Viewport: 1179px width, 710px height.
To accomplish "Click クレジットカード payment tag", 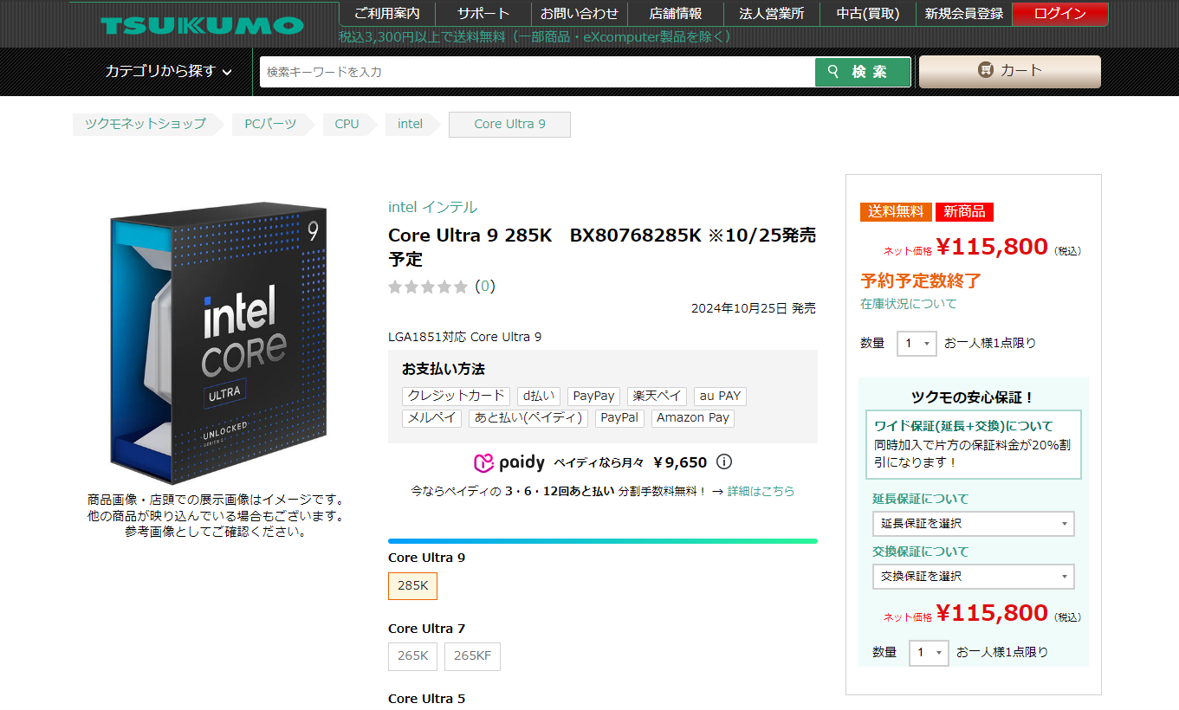I will pyautogui.click(x=456, y=396).
